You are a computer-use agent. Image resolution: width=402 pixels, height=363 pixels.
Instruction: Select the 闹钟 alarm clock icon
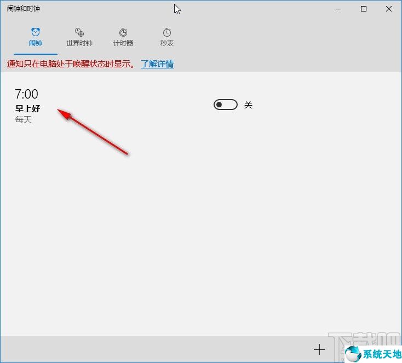(x=36, y=32)
